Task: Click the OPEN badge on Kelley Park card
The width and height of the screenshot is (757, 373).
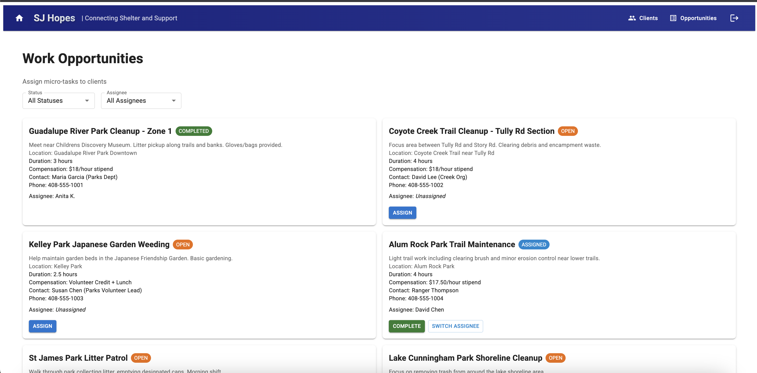Action: tap(183, 244)
